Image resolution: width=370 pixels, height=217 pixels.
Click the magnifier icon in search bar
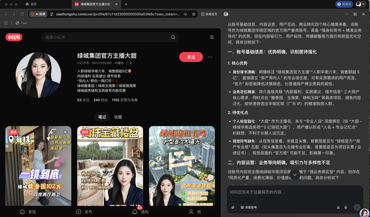click(173, 37)
